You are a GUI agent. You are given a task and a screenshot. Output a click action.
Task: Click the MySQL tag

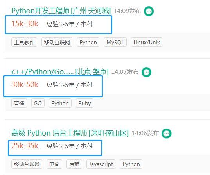115,42
